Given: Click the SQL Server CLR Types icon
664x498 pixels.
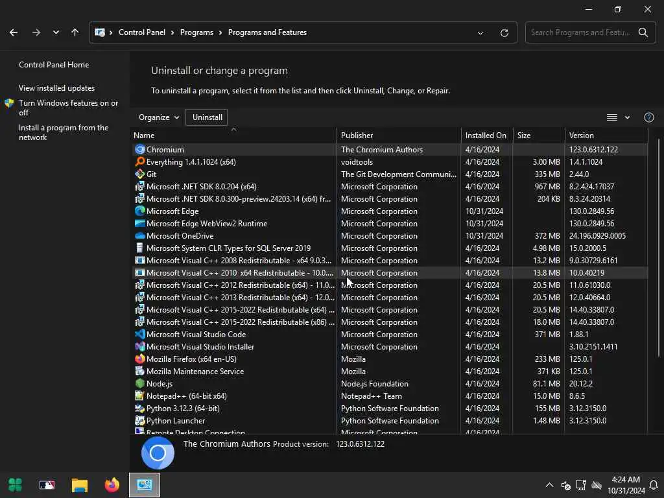Looking at the screenshot, I should [x=140, y=248].
